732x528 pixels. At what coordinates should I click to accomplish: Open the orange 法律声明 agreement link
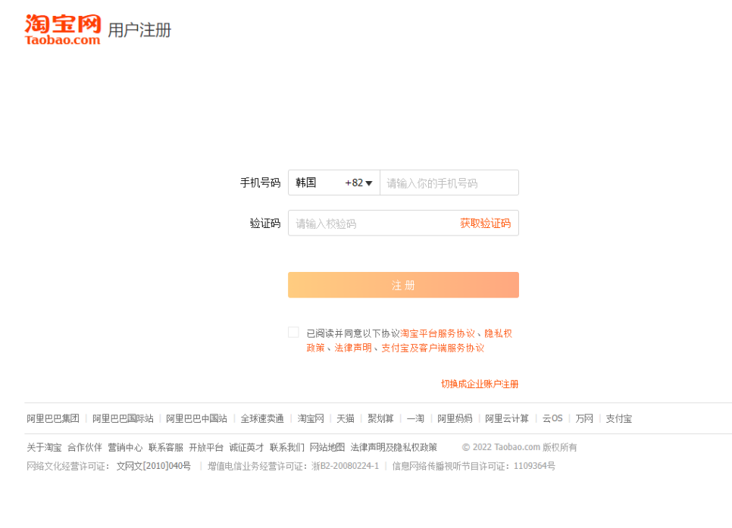(353, 348)
